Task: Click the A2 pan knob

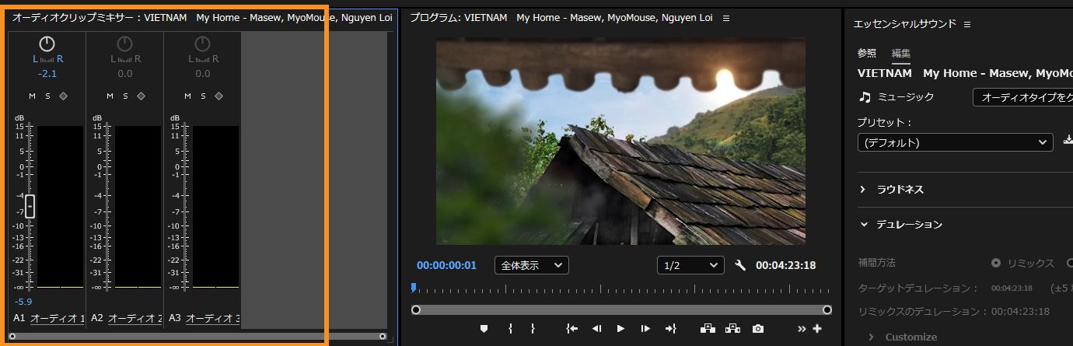Action: coord(125,44)
